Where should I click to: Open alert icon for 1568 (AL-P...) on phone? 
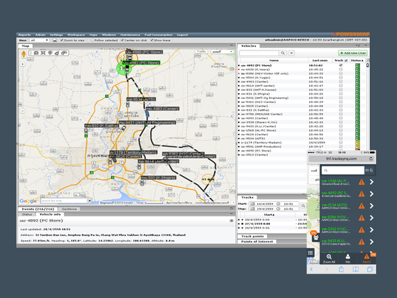(362, 182)
